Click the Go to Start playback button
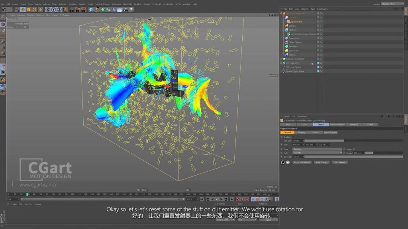Image resolution: width=408 pixels, height=229 pixels. tap(202, 199)
